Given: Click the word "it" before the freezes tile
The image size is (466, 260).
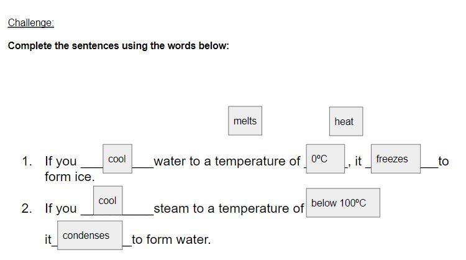Looking at the screenshot, I should 358,162.
